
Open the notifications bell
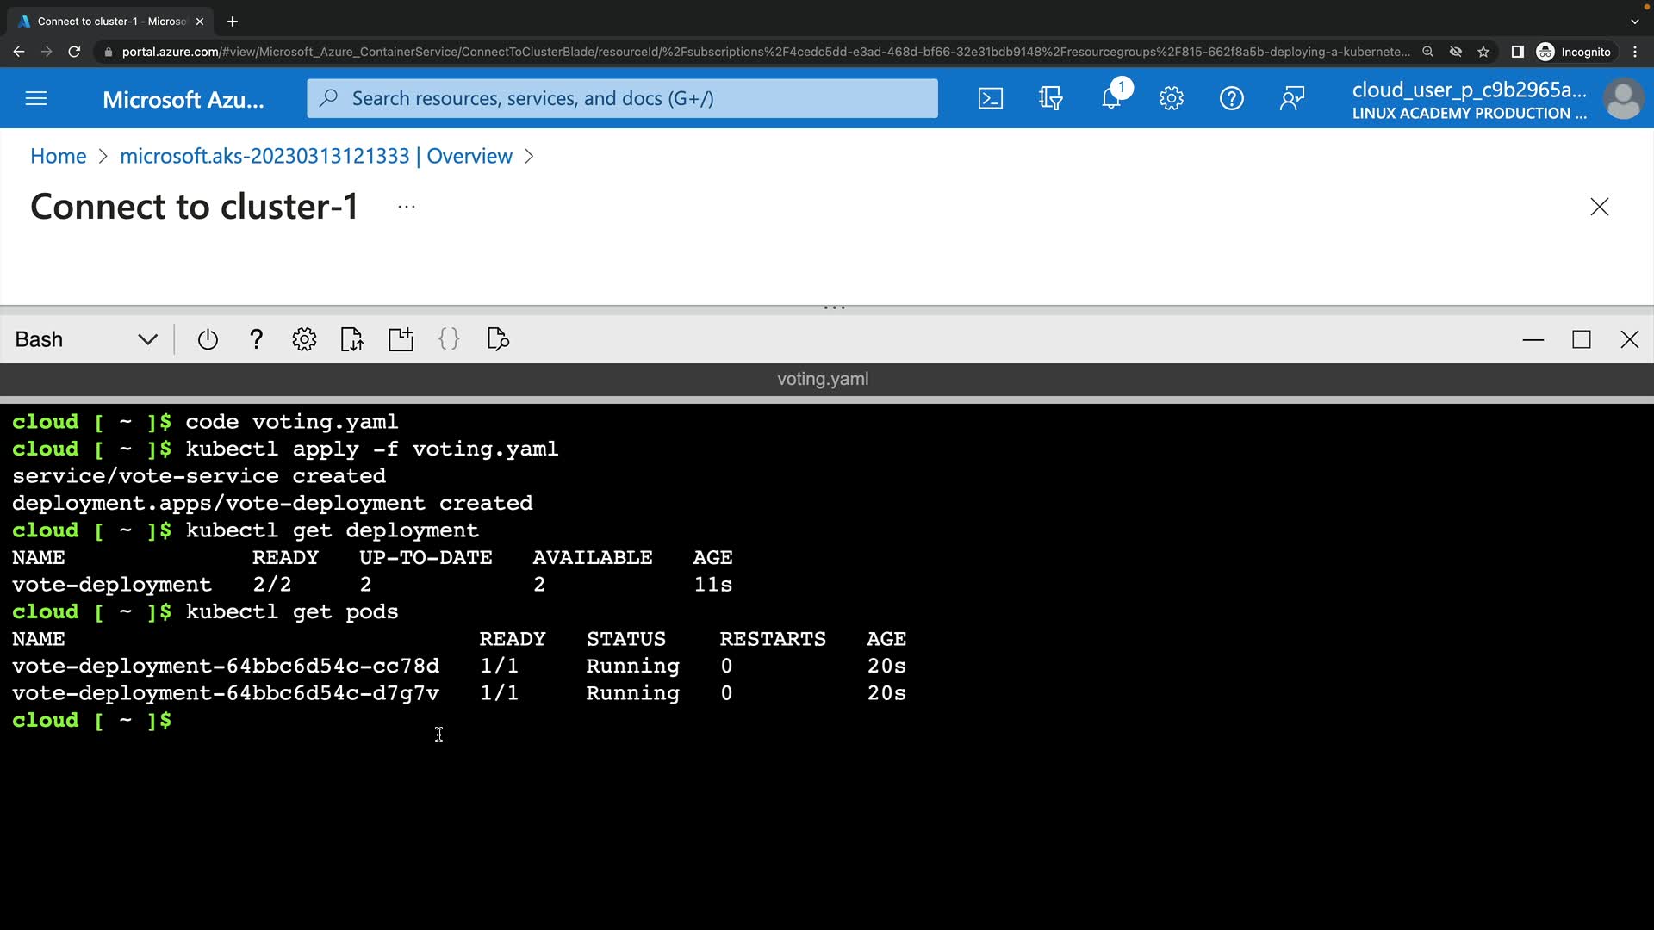pyautogui.click(x=1111, y=98)
